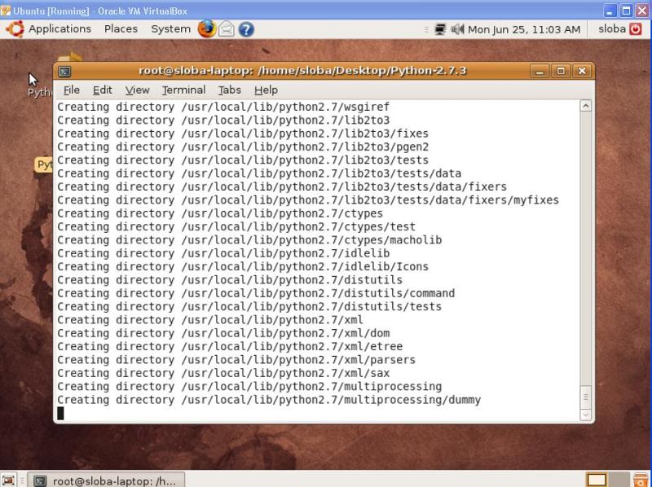Click the line ending in /ctypes/macholib
The image size is (652, 487).
(249, 240)
